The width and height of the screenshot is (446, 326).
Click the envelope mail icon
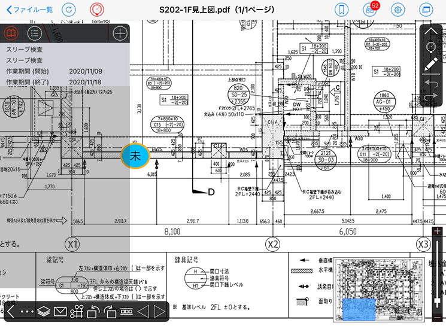60,312
